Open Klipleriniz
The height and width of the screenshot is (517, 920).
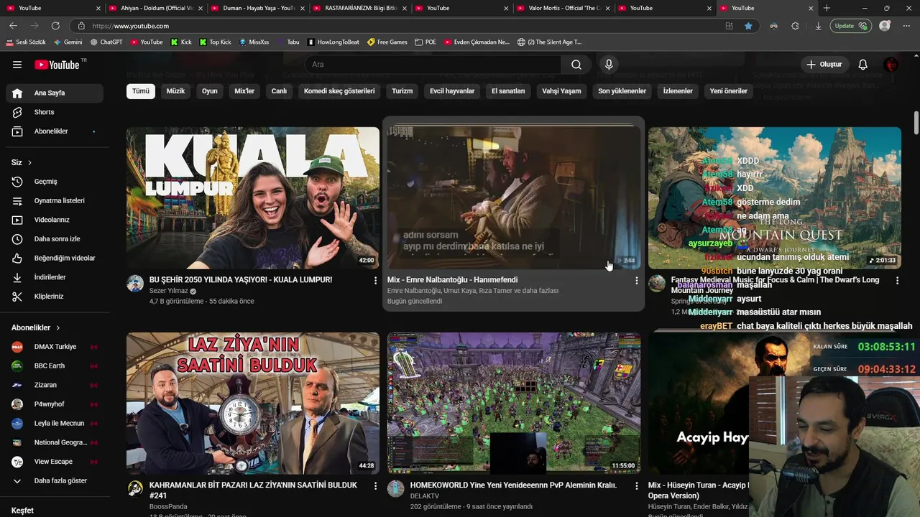(55, 297)
